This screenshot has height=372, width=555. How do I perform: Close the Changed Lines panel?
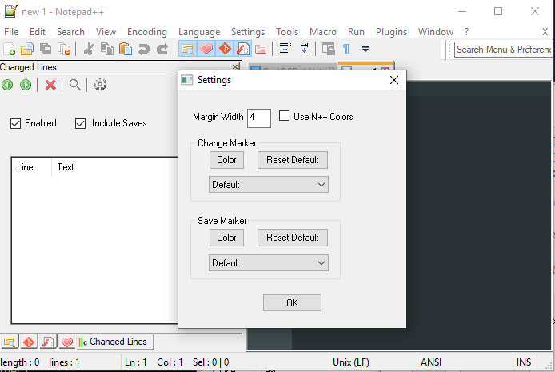click(x=235, y=66)
